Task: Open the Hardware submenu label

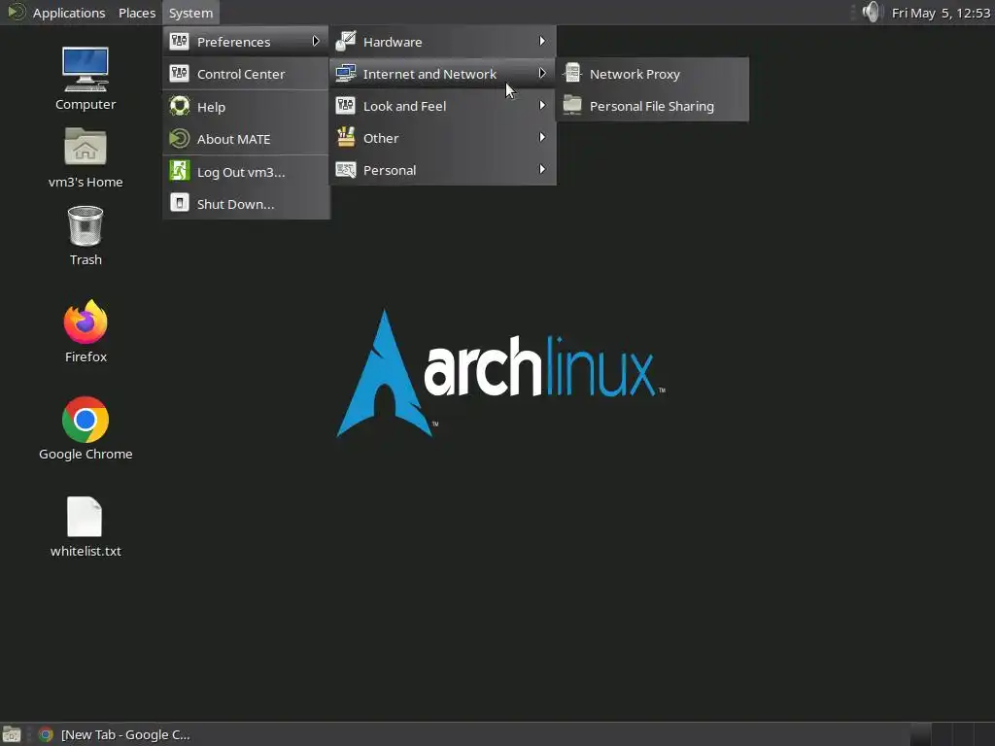Action: [x=393, y=42]
